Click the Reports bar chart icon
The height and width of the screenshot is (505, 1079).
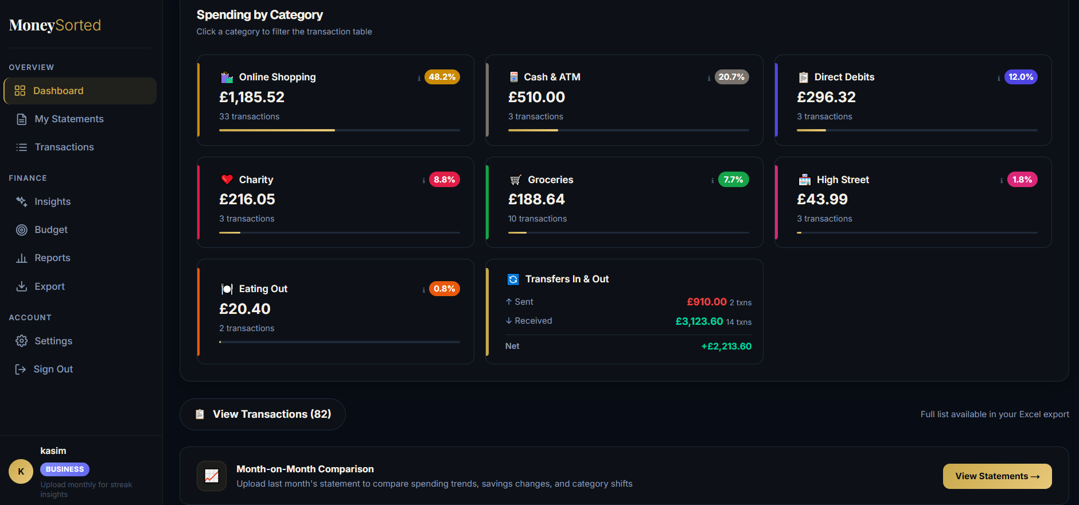[x=22, y=258]
